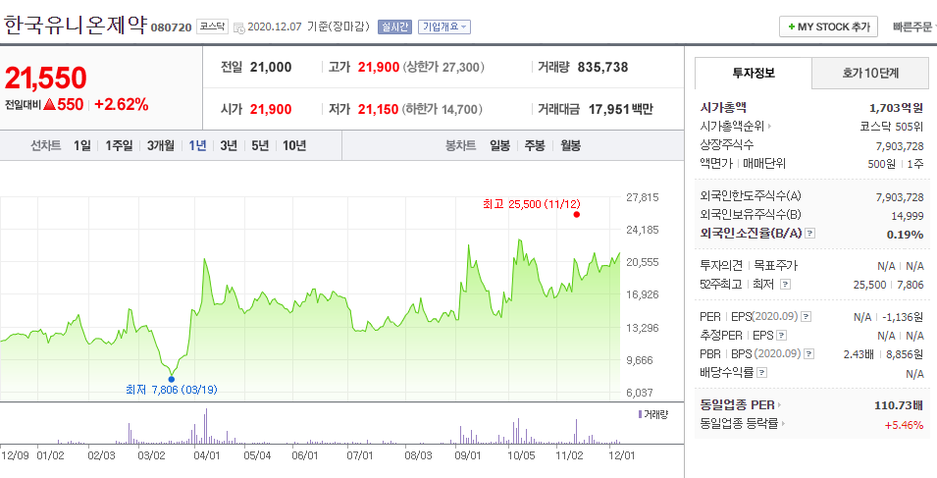Show the 주봉 candlestick chart
937x478 pixels.
(535, 145)
